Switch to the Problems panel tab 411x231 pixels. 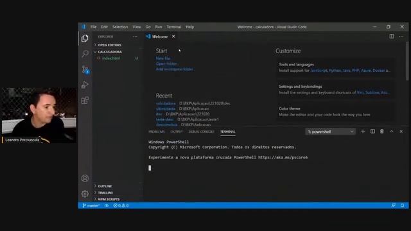pos(157,132)
